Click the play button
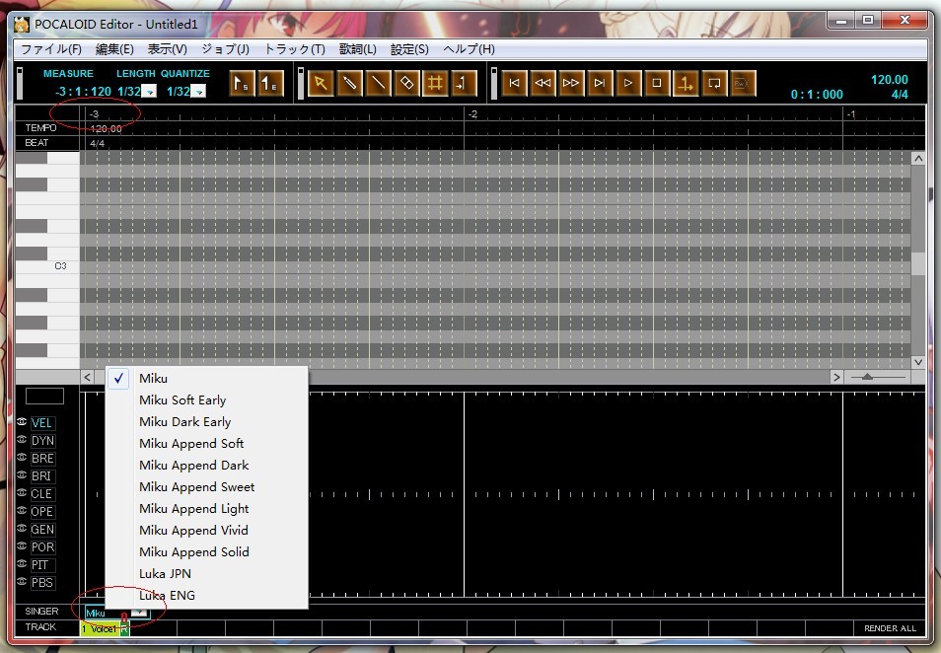 pyautogui.click(x=627, y=84)
